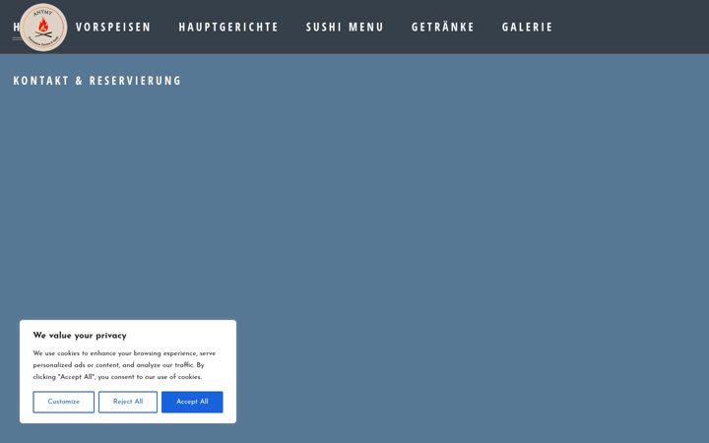Accept all cookies
The height and width of the screenshot is (443, 709).
(192, 402)
